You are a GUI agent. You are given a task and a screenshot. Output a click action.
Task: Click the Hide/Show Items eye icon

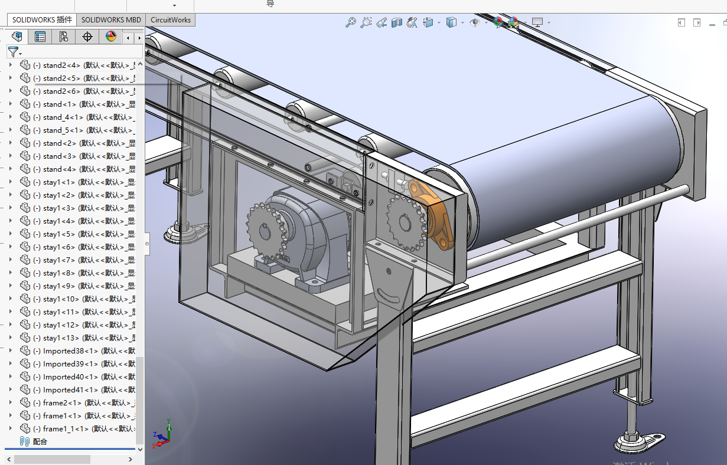pos(474,22)
